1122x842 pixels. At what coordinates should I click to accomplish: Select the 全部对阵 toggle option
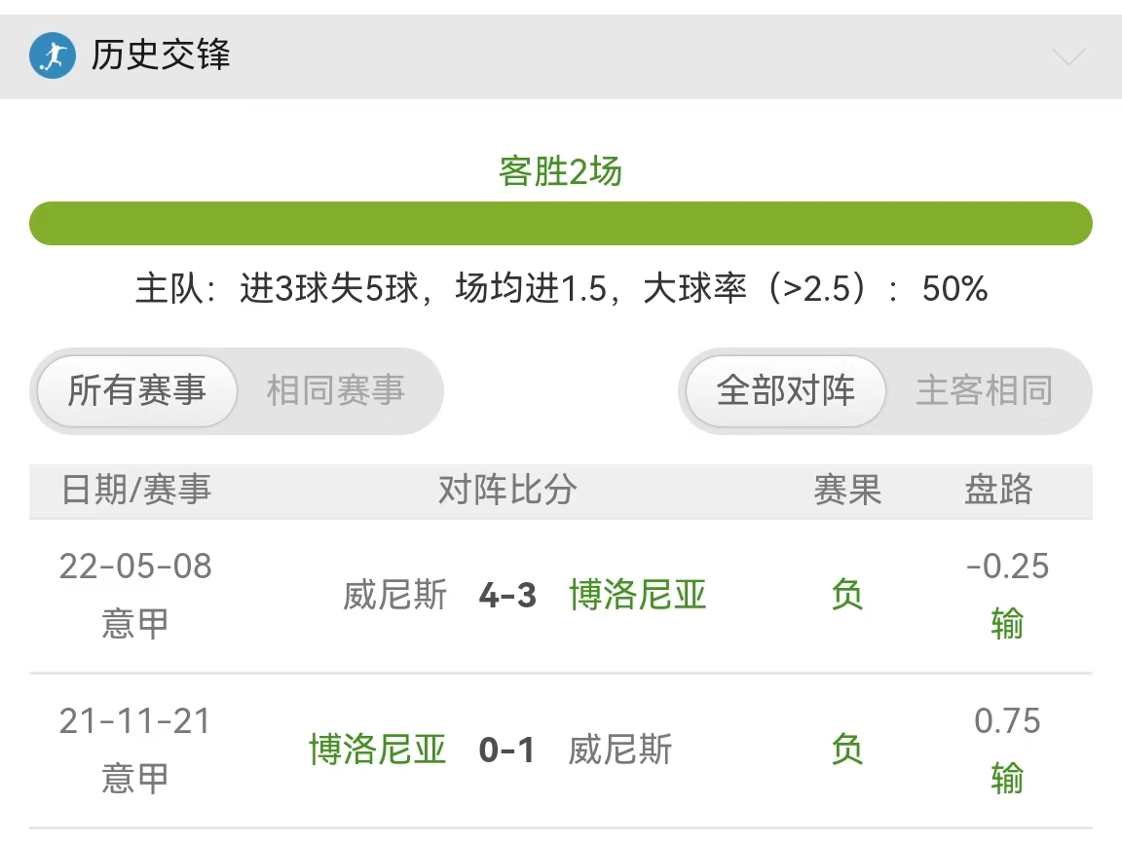click(786, 390)
